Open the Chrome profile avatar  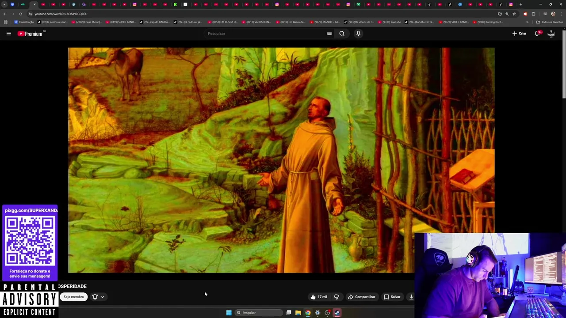pos(553,14)
